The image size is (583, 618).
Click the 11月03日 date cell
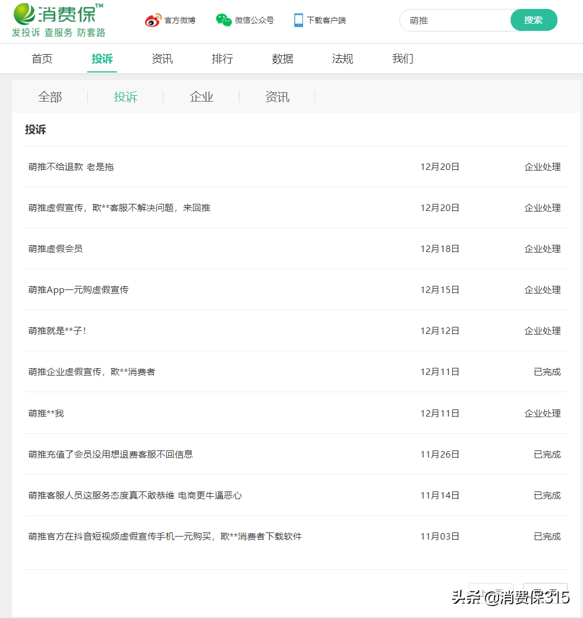click(440, 537)
